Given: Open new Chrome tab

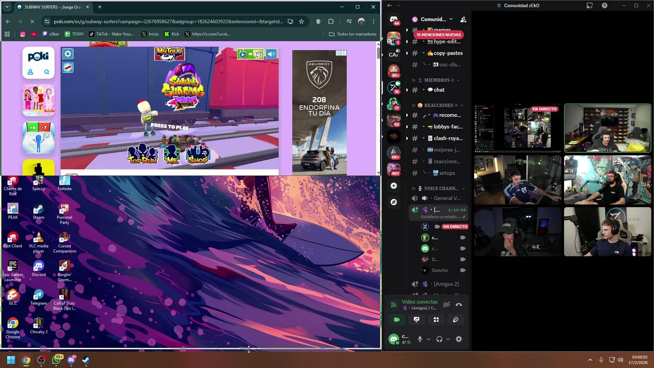Looking at the screenshot, I should pyautogui.click(x=100, y=7).
